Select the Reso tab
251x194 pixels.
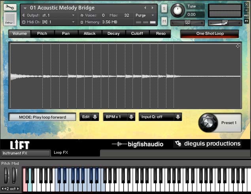click(161, 34)
